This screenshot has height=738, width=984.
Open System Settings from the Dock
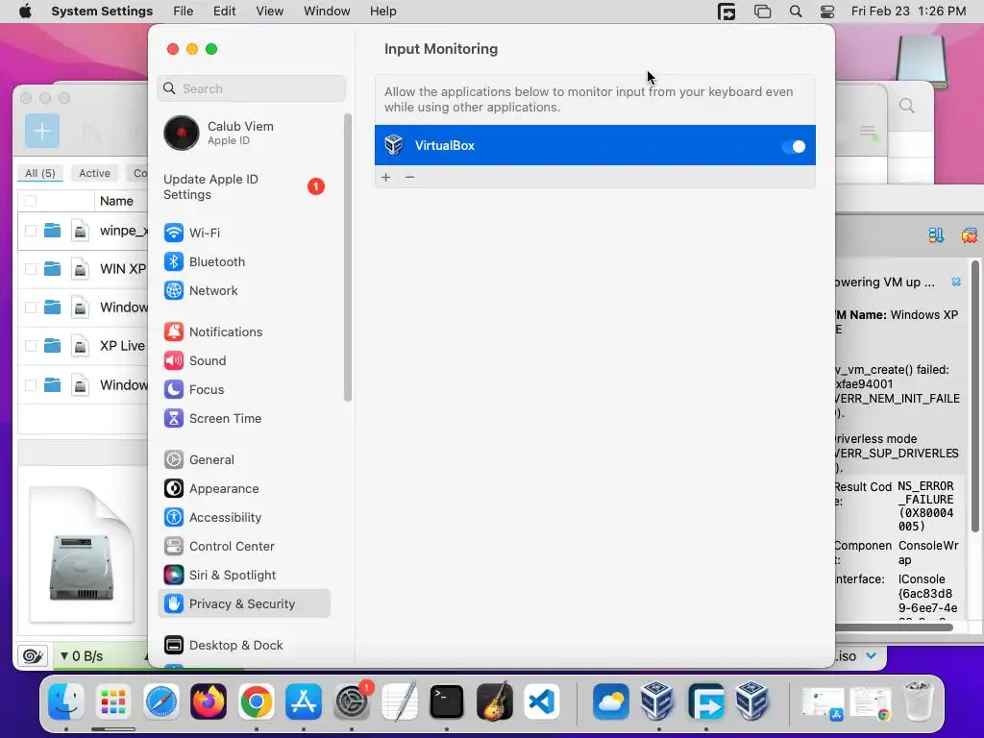pos(352,701)
